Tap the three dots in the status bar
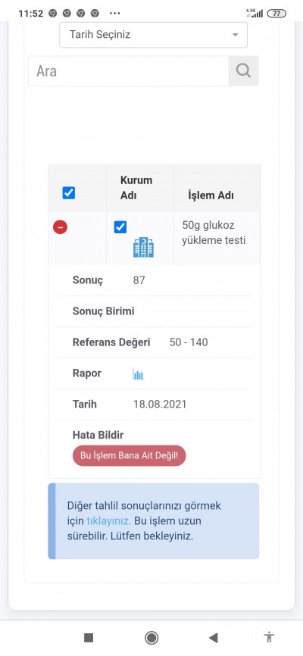303x656 pixels. [114, 14]
